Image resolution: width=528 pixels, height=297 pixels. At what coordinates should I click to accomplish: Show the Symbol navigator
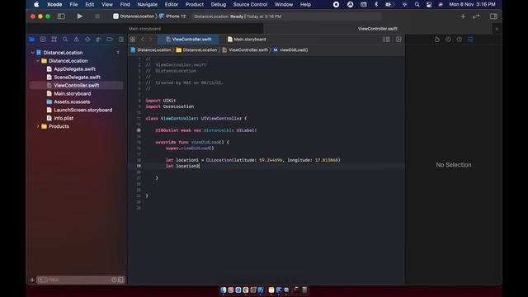54,40
